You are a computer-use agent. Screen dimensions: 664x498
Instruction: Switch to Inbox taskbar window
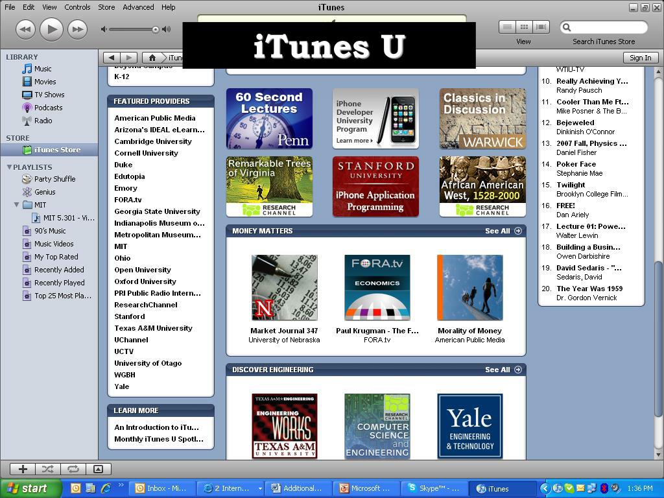(x=161, y=488)
